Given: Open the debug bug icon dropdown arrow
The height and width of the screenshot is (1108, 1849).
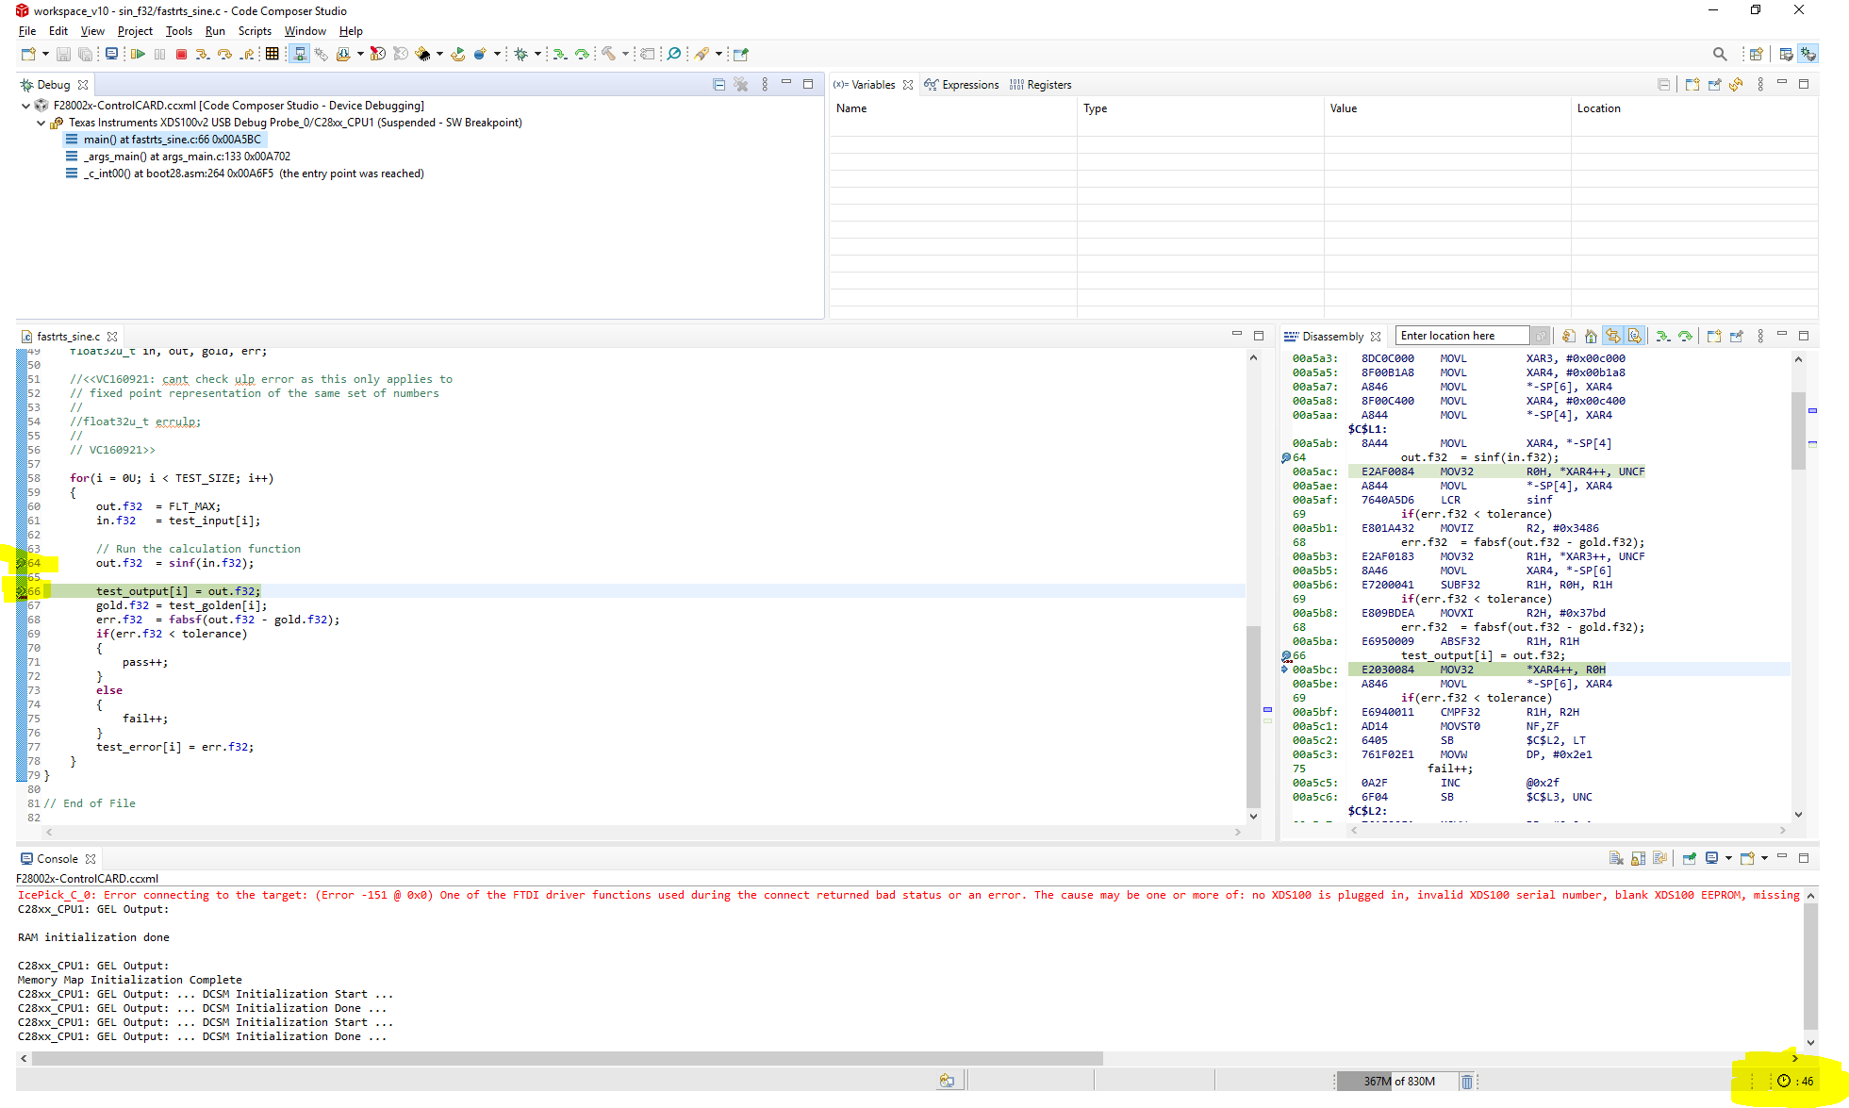Looking at the screenshot, I should coord(537,55).
